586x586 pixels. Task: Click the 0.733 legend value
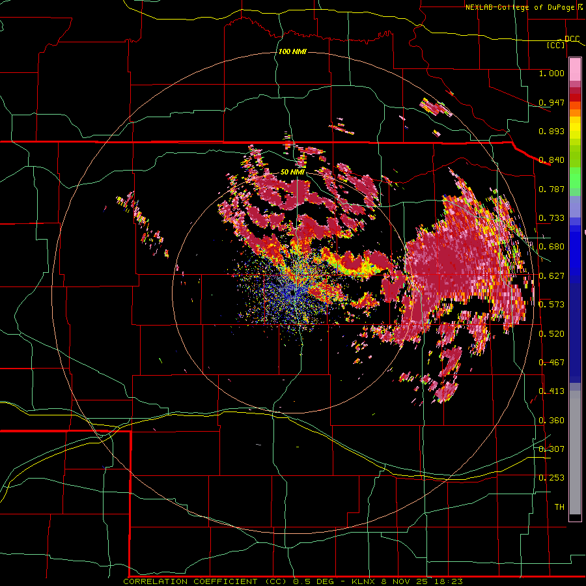[x=551, y=218]
